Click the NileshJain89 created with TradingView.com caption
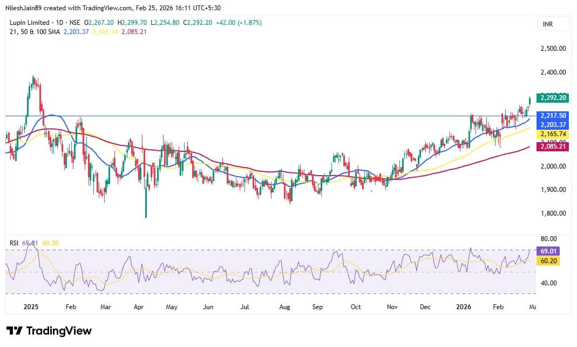The image size is (577, 347). [113, 8]
